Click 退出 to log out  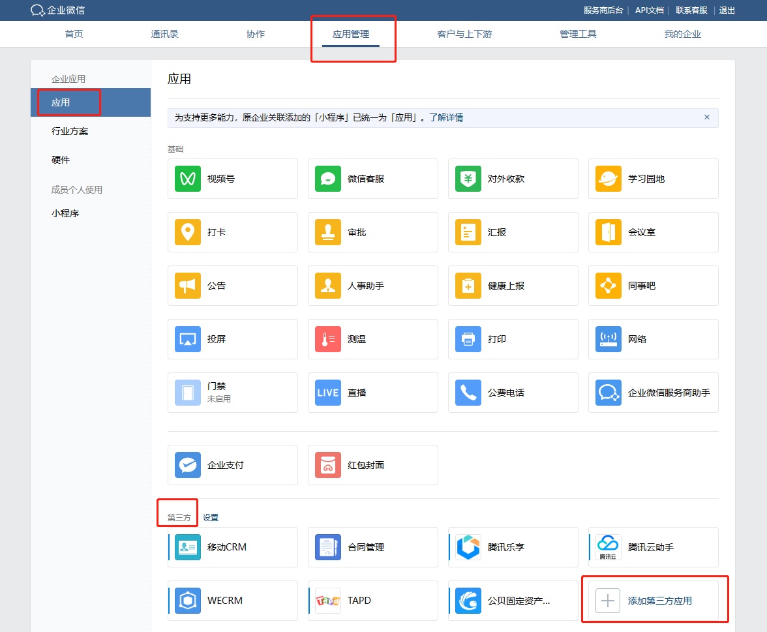click(x=727, y=10)
